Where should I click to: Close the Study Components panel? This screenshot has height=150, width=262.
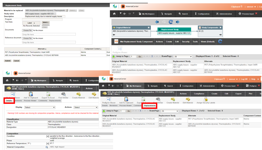coord(220,27)
